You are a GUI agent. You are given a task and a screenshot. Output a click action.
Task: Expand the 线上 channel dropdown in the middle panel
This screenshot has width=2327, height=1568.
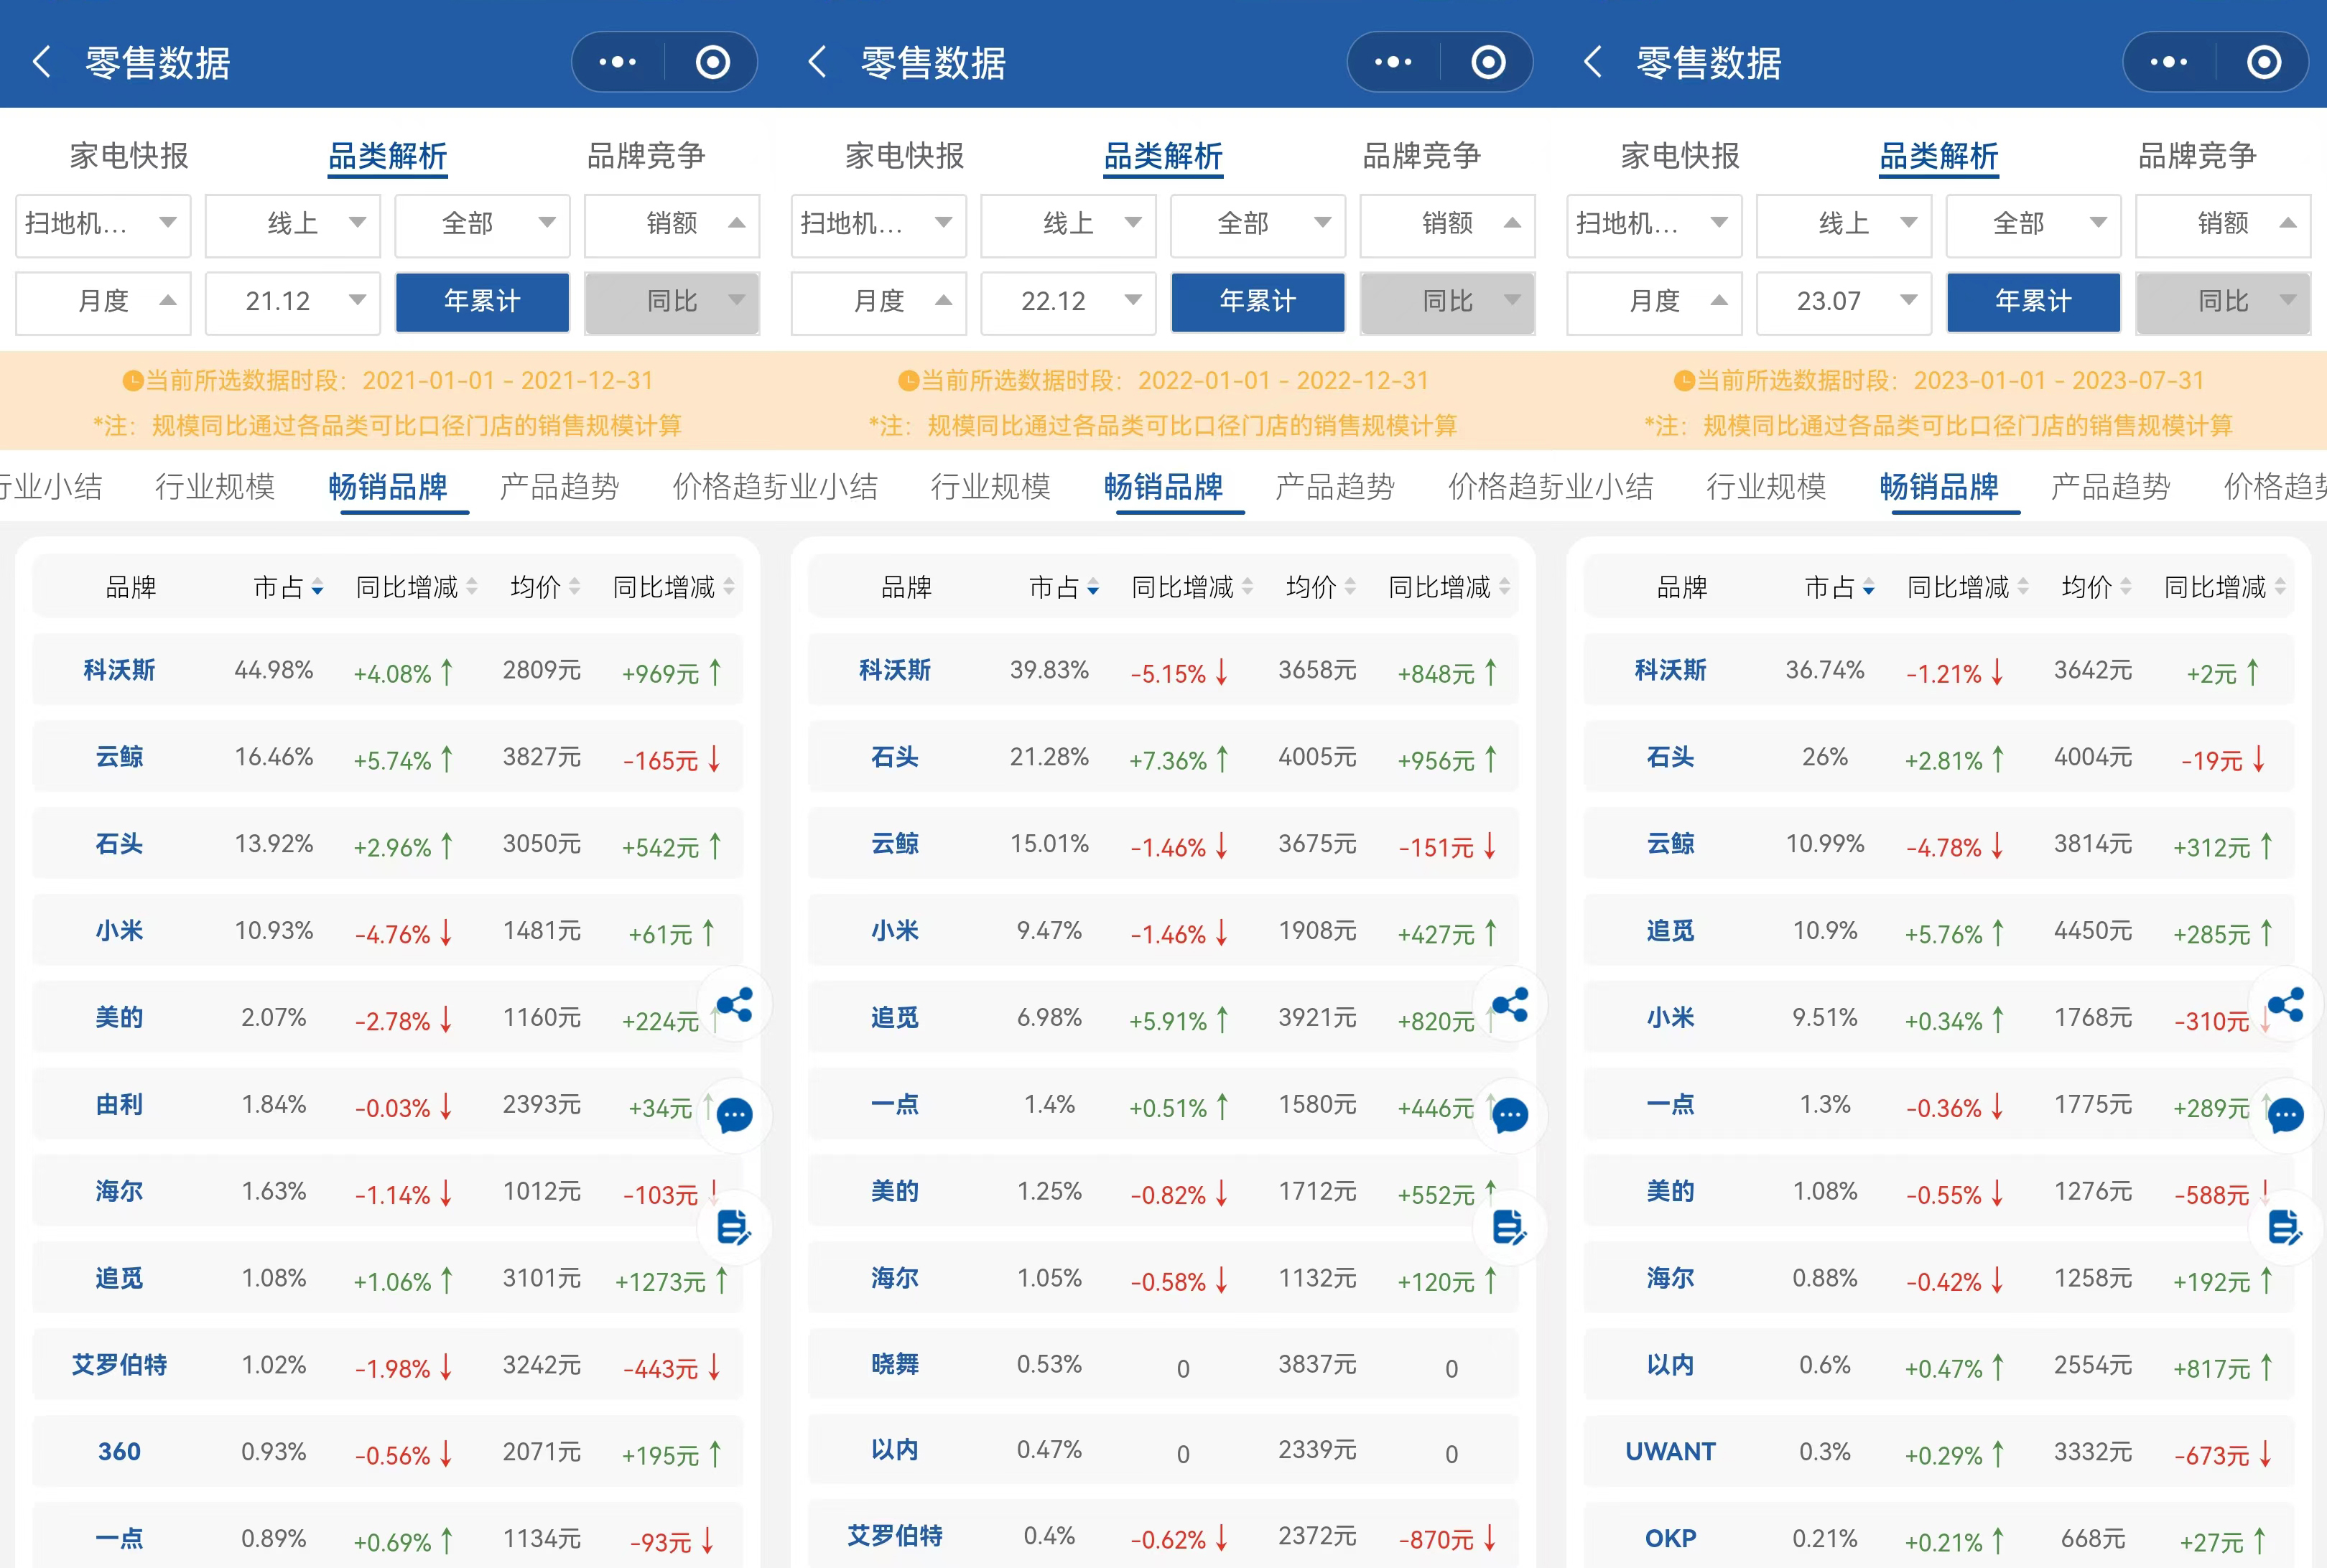1067,223
